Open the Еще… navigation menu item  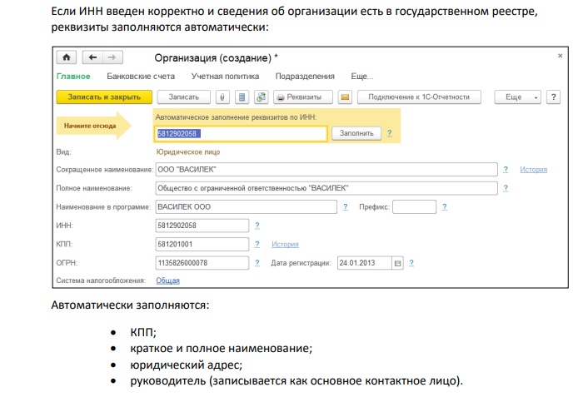coord(361,77)
